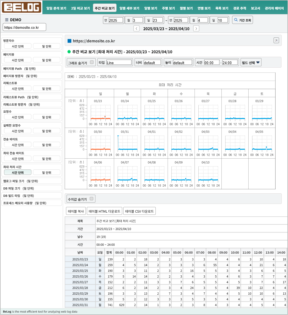
Task: Open 리퀘스트뷰 방문자 (일 단위)
Action: [32, 104]
